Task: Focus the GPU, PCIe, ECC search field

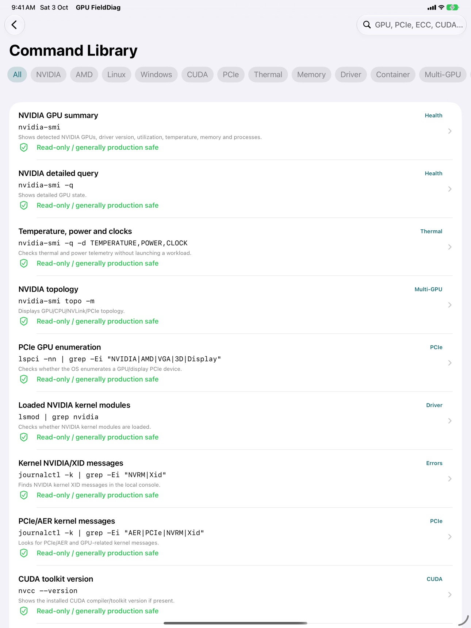Action: (411, 25)
